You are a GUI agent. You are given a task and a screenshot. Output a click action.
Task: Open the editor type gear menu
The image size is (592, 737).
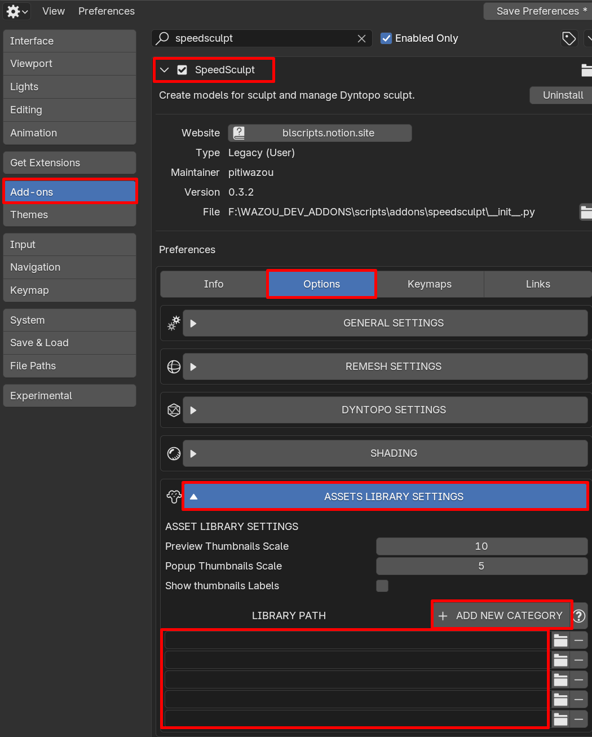[17, 11]
